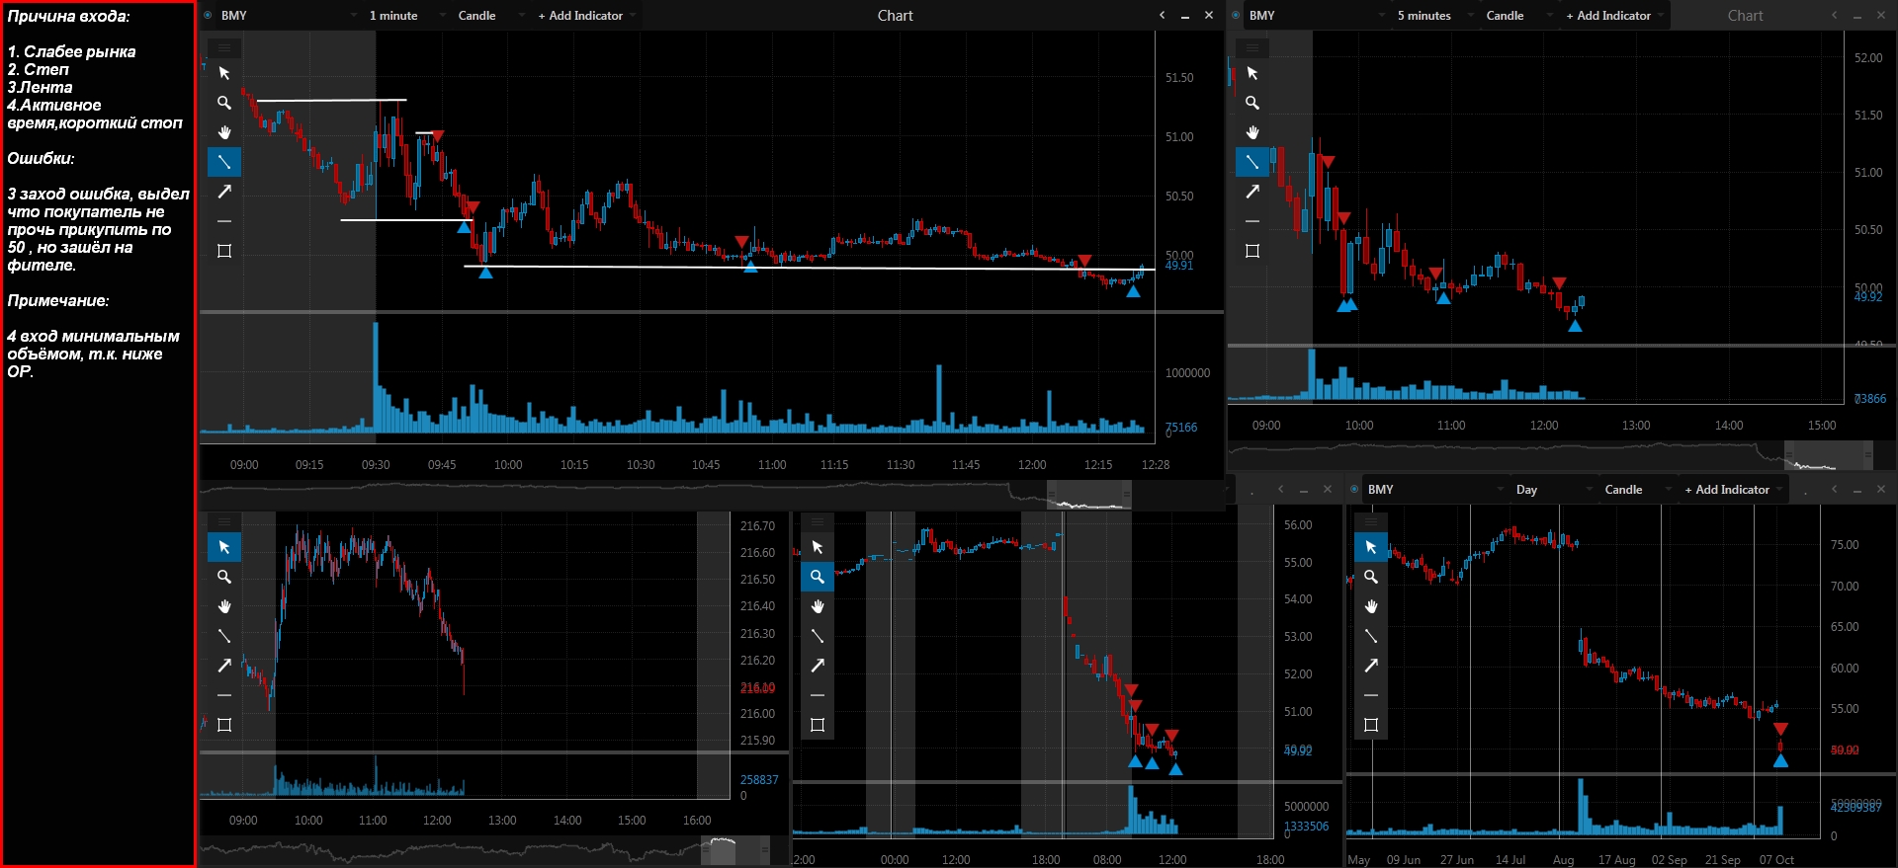This screenshot has width=1898, height=868.
Task: Select the arrow tool in the Day chart
Action: pyautogui.click(x=1371, y=666)
